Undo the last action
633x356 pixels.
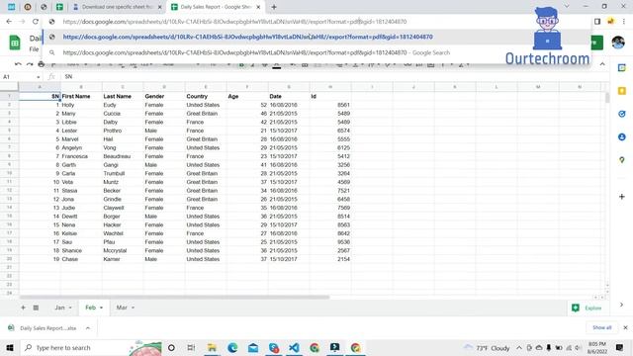point(18,64)
